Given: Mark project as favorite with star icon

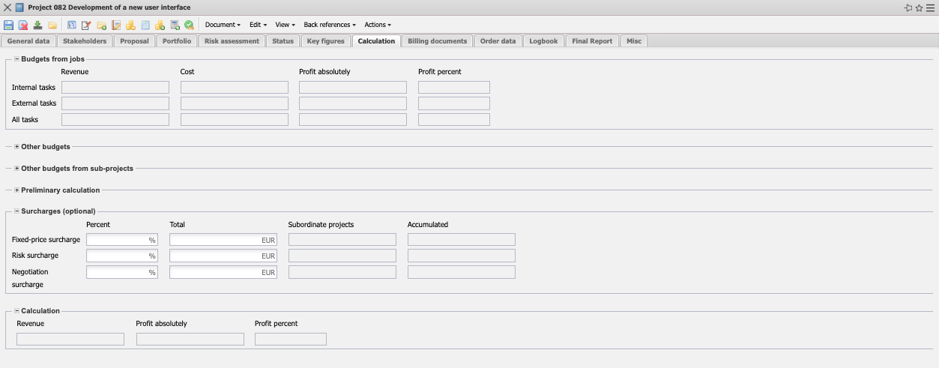Looking at the screenshot, I should tap(919, 7).
